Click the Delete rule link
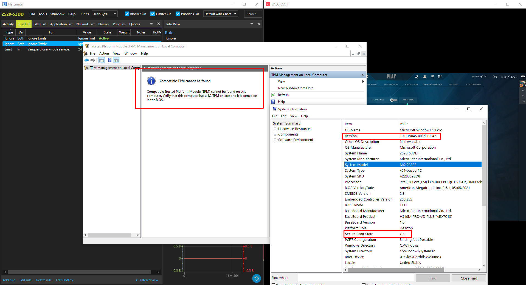The image size is (526, 285). coord(44,280)
